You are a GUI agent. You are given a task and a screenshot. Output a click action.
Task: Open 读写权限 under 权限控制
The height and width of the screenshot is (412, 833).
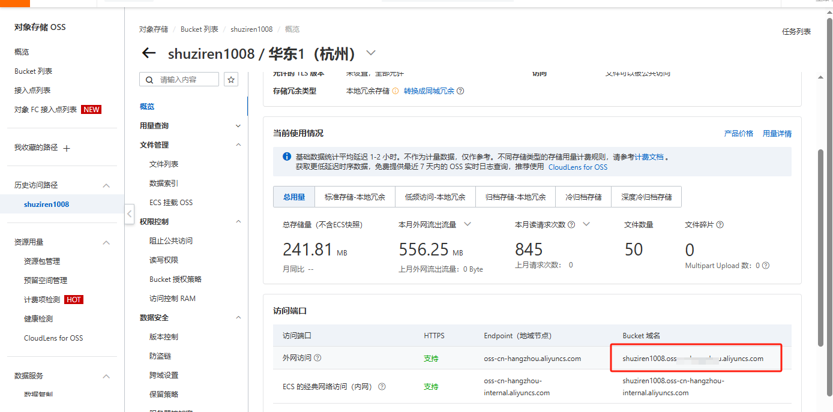click(164, 260)
